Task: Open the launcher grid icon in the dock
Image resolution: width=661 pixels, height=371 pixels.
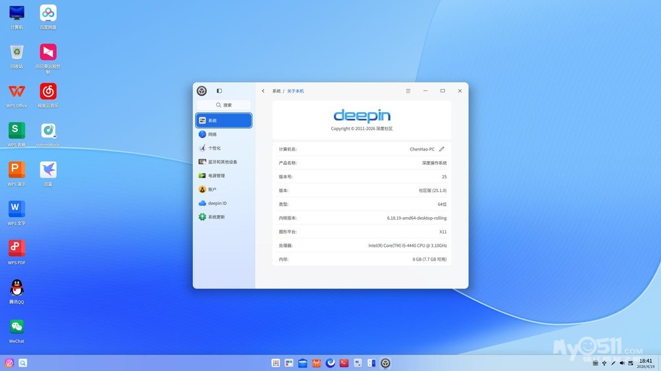Action: point(276,363)
